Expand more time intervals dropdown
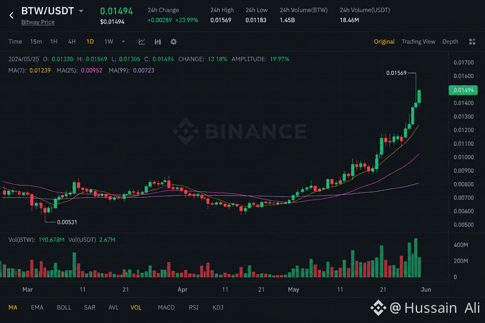Image resolution: width=485 pixels, height=323 pixels. point(124,42)
